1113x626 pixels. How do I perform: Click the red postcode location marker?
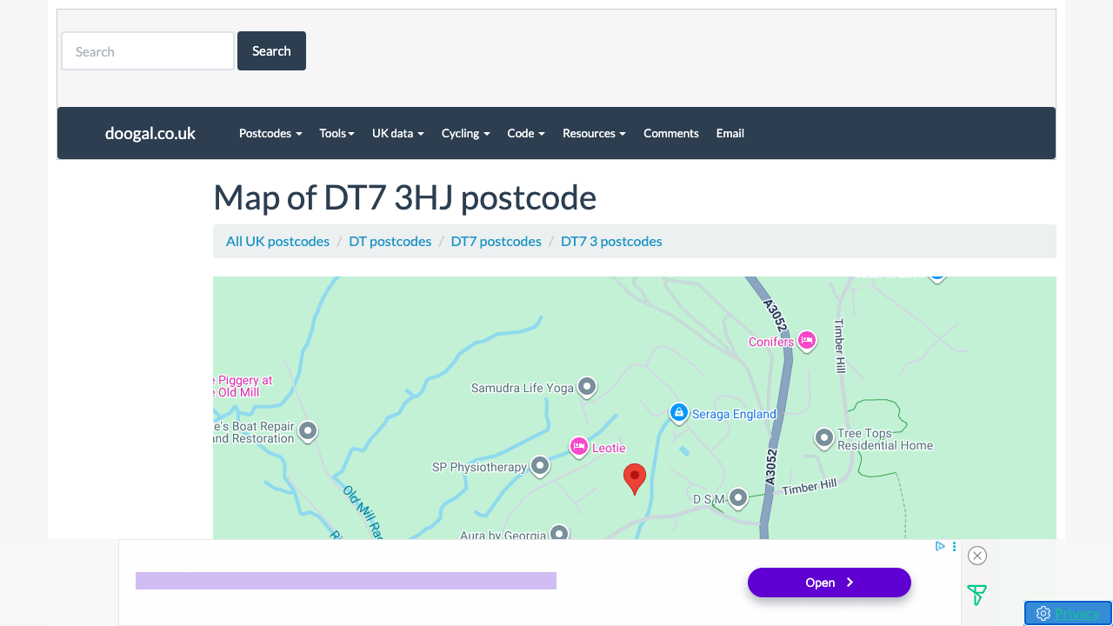pos(635,477)
